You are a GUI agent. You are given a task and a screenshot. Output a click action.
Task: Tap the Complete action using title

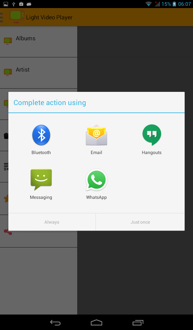click(x=50, y=102)
